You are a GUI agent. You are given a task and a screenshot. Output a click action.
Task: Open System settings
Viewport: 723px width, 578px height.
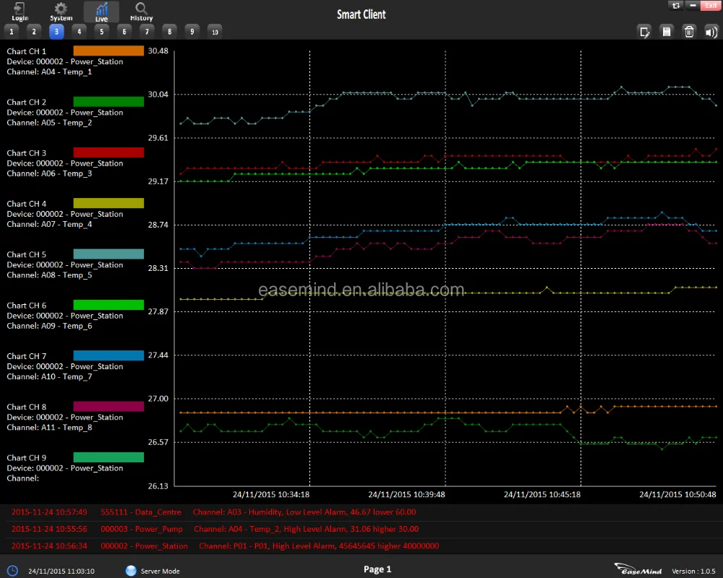click(61, 10)
